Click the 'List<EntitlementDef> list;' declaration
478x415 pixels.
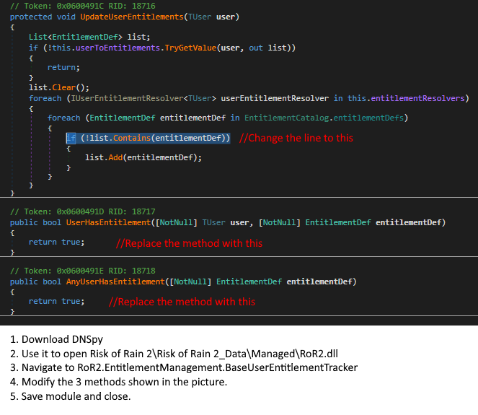89,37
